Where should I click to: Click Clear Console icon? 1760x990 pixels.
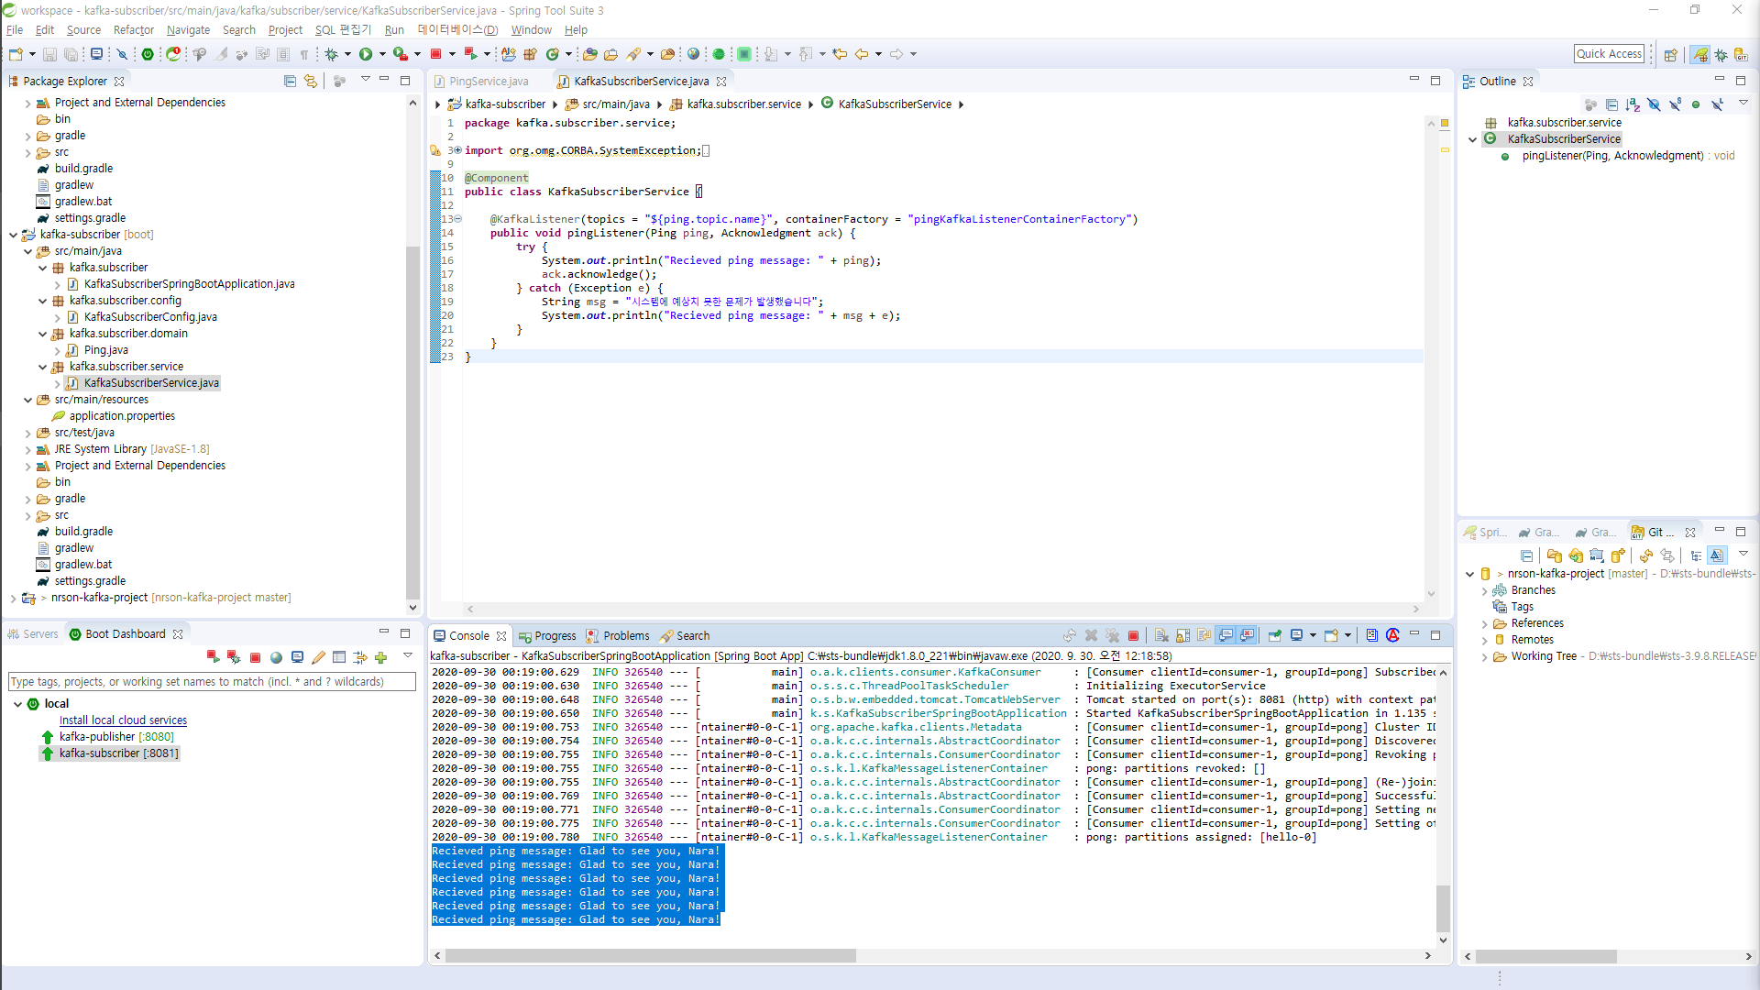tap(1161, 635)
